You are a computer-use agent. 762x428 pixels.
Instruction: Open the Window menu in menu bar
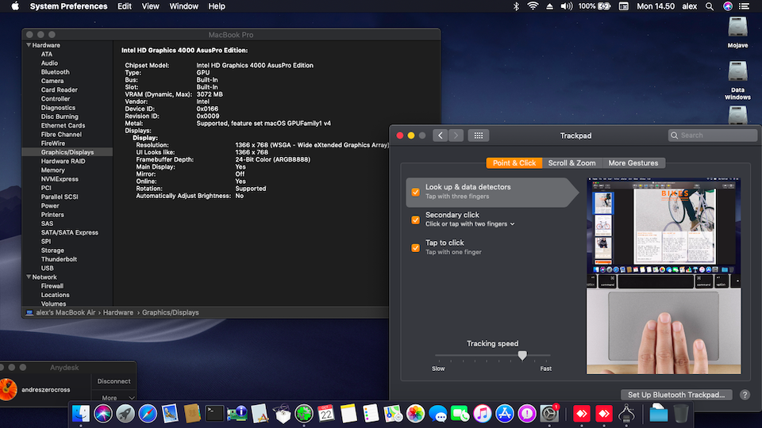tap(184, 6)
